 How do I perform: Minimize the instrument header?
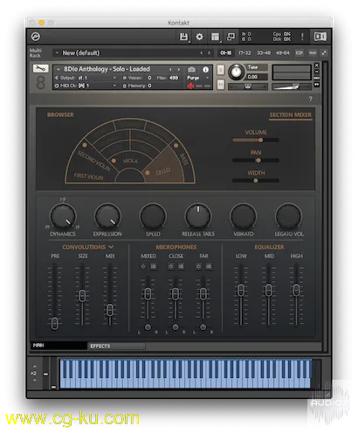point(317,72)
